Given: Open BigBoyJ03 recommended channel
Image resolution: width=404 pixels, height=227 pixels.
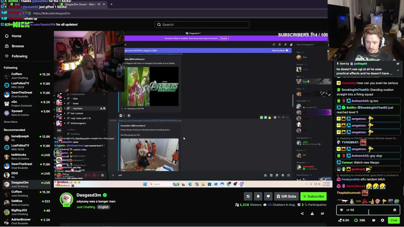Looking at the screenshot, I should (x=27, y=212).
